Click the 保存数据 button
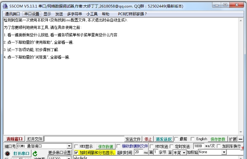This screenshot has height=159, width=247. pos(106,147)
